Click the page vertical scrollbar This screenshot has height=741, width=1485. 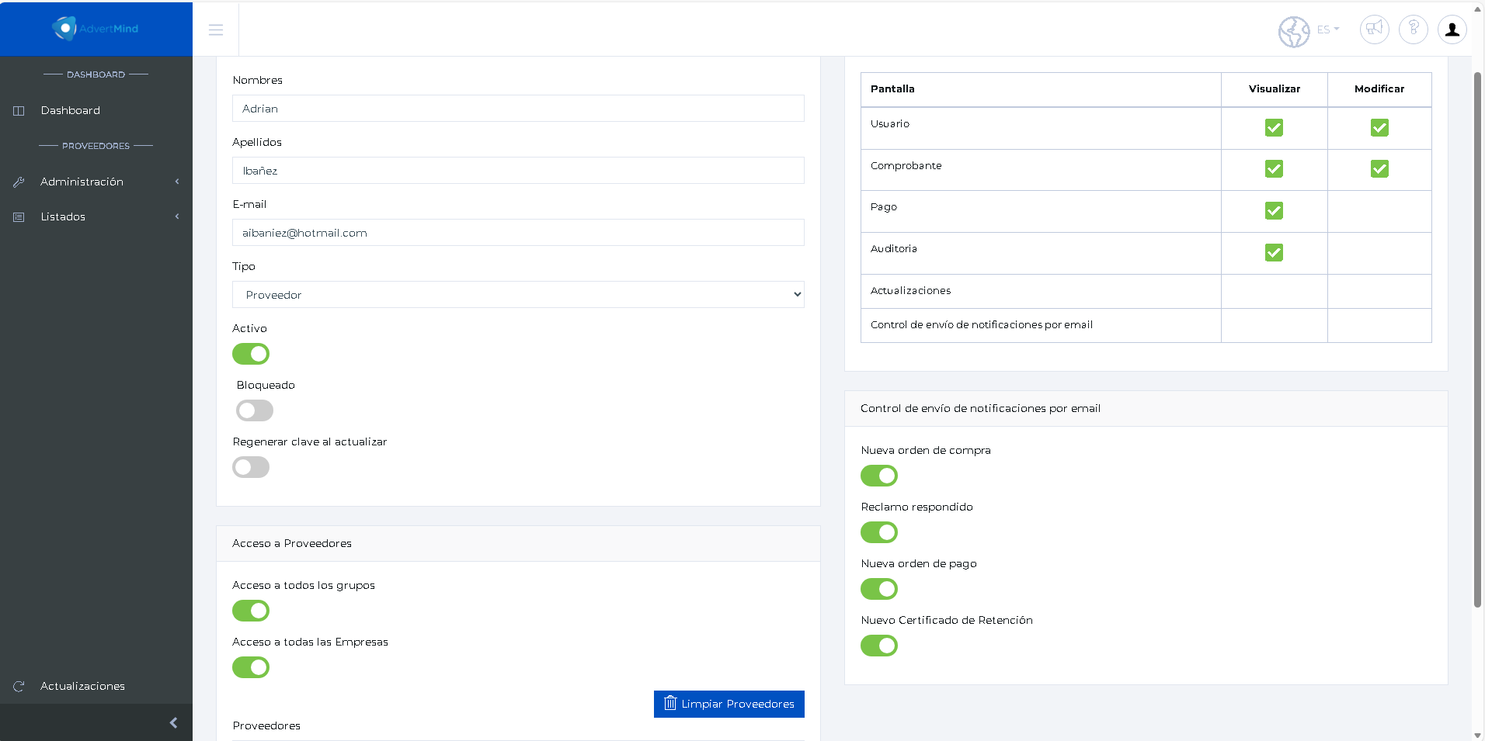tap(1477, 340)
